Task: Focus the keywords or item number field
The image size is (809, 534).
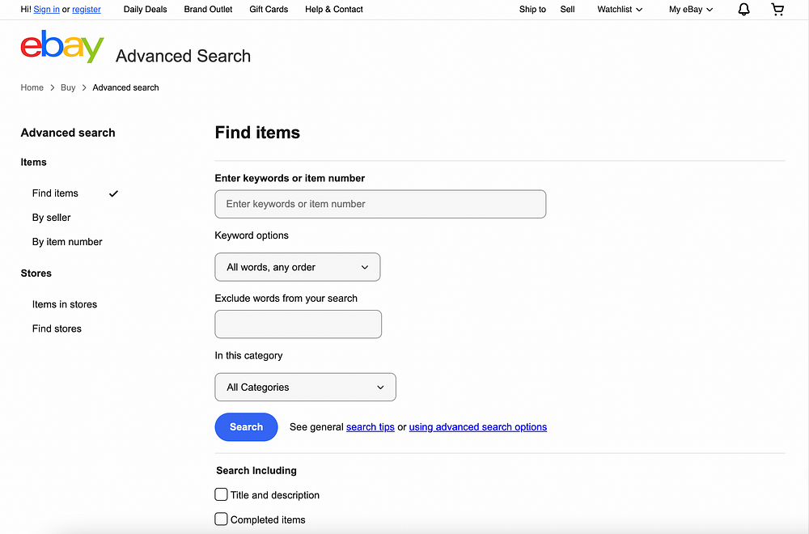Action: (x=380, y=204)
